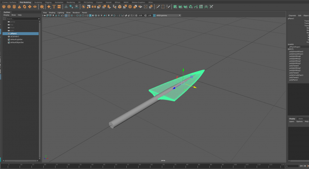Click the polygon cone shelf icon

pyautogui.click(x=19, y=6)
